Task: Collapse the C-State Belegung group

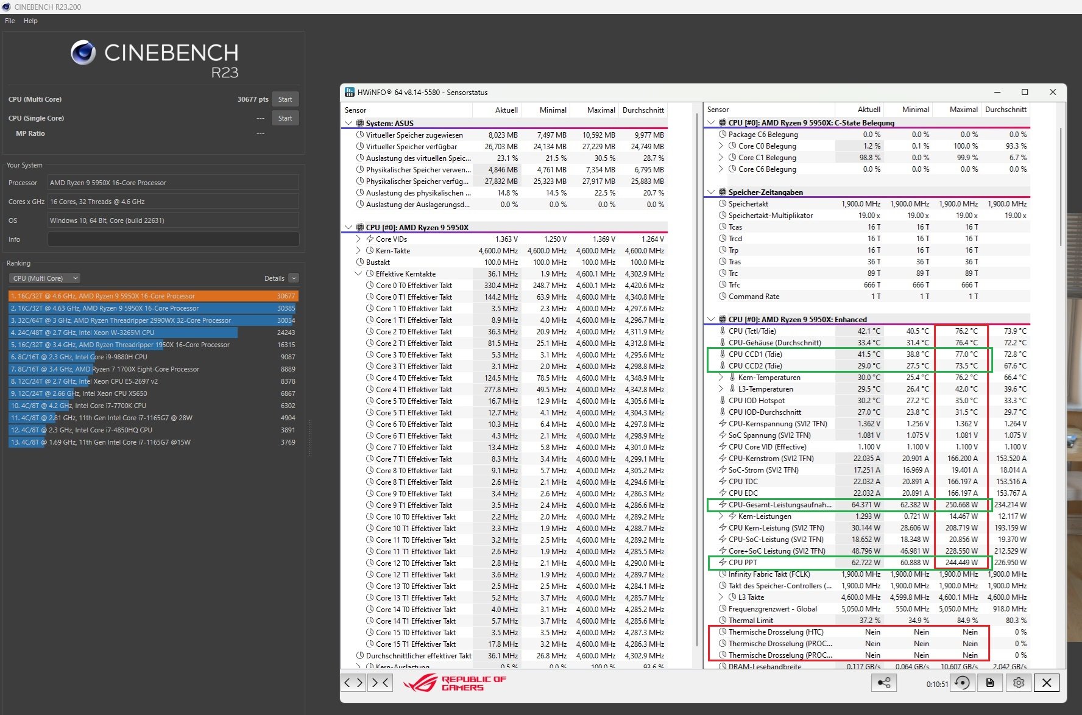Action: pyautogui.click(x=711, y=122)
